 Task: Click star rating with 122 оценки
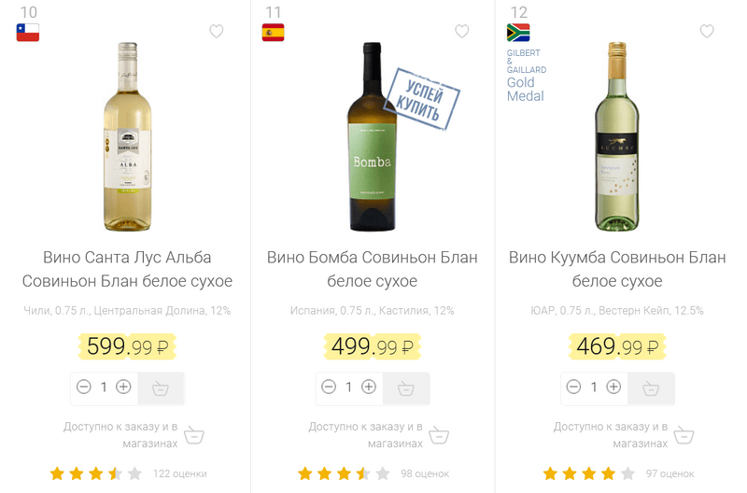pyautogui.click(x=96, y=473)
